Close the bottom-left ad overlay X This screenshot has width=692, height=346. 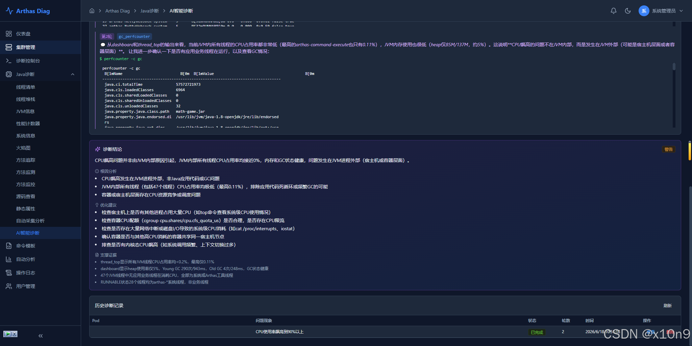15,334
